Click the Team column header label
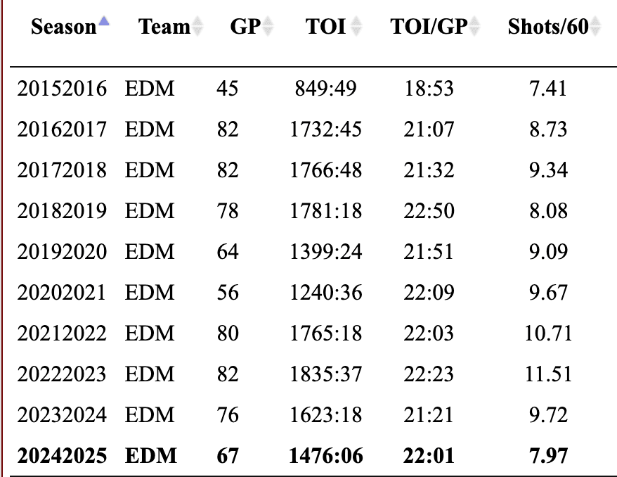 pyautogui.click(x=164, y=27)
